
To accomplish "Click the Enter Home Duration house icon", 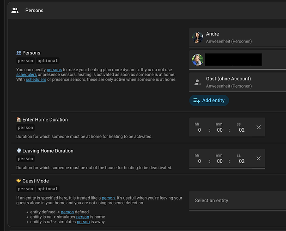I will coord(18,119).
